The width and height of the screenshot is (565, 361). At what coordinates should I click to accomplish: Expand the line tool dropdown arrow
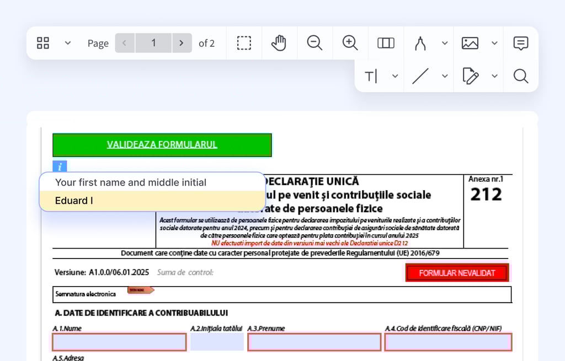point(445,76)
